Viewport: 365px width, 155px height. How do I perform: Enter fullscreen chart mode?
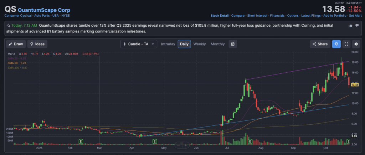(x=346, y=44)
